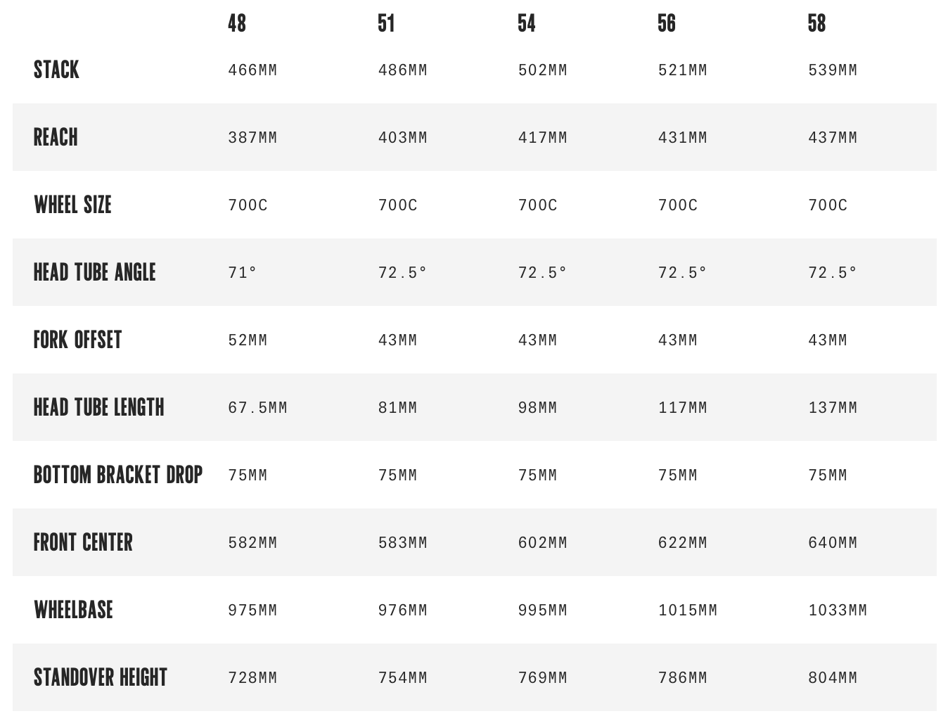Click the WHEEL SIZE row label
The image size is (948, 723).
pos(72,205)
